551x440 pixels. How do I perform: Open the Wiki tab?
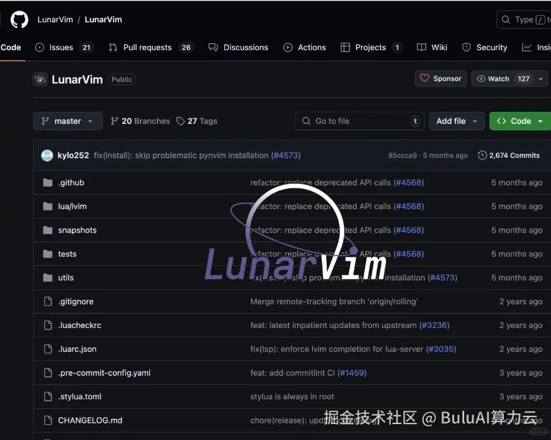tap(432, 48)
